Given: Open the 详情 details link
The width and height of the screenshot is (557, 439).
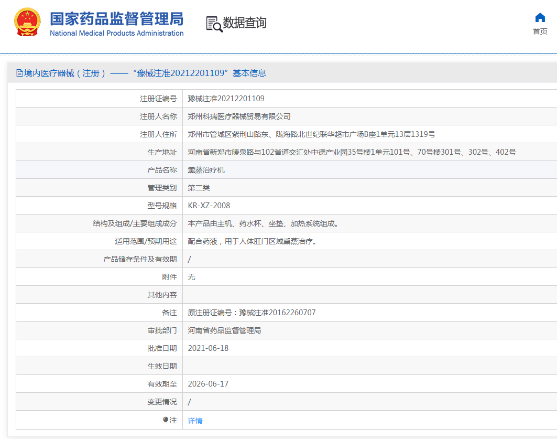Looking at the screenshot, I should click(x=195, y=421).
